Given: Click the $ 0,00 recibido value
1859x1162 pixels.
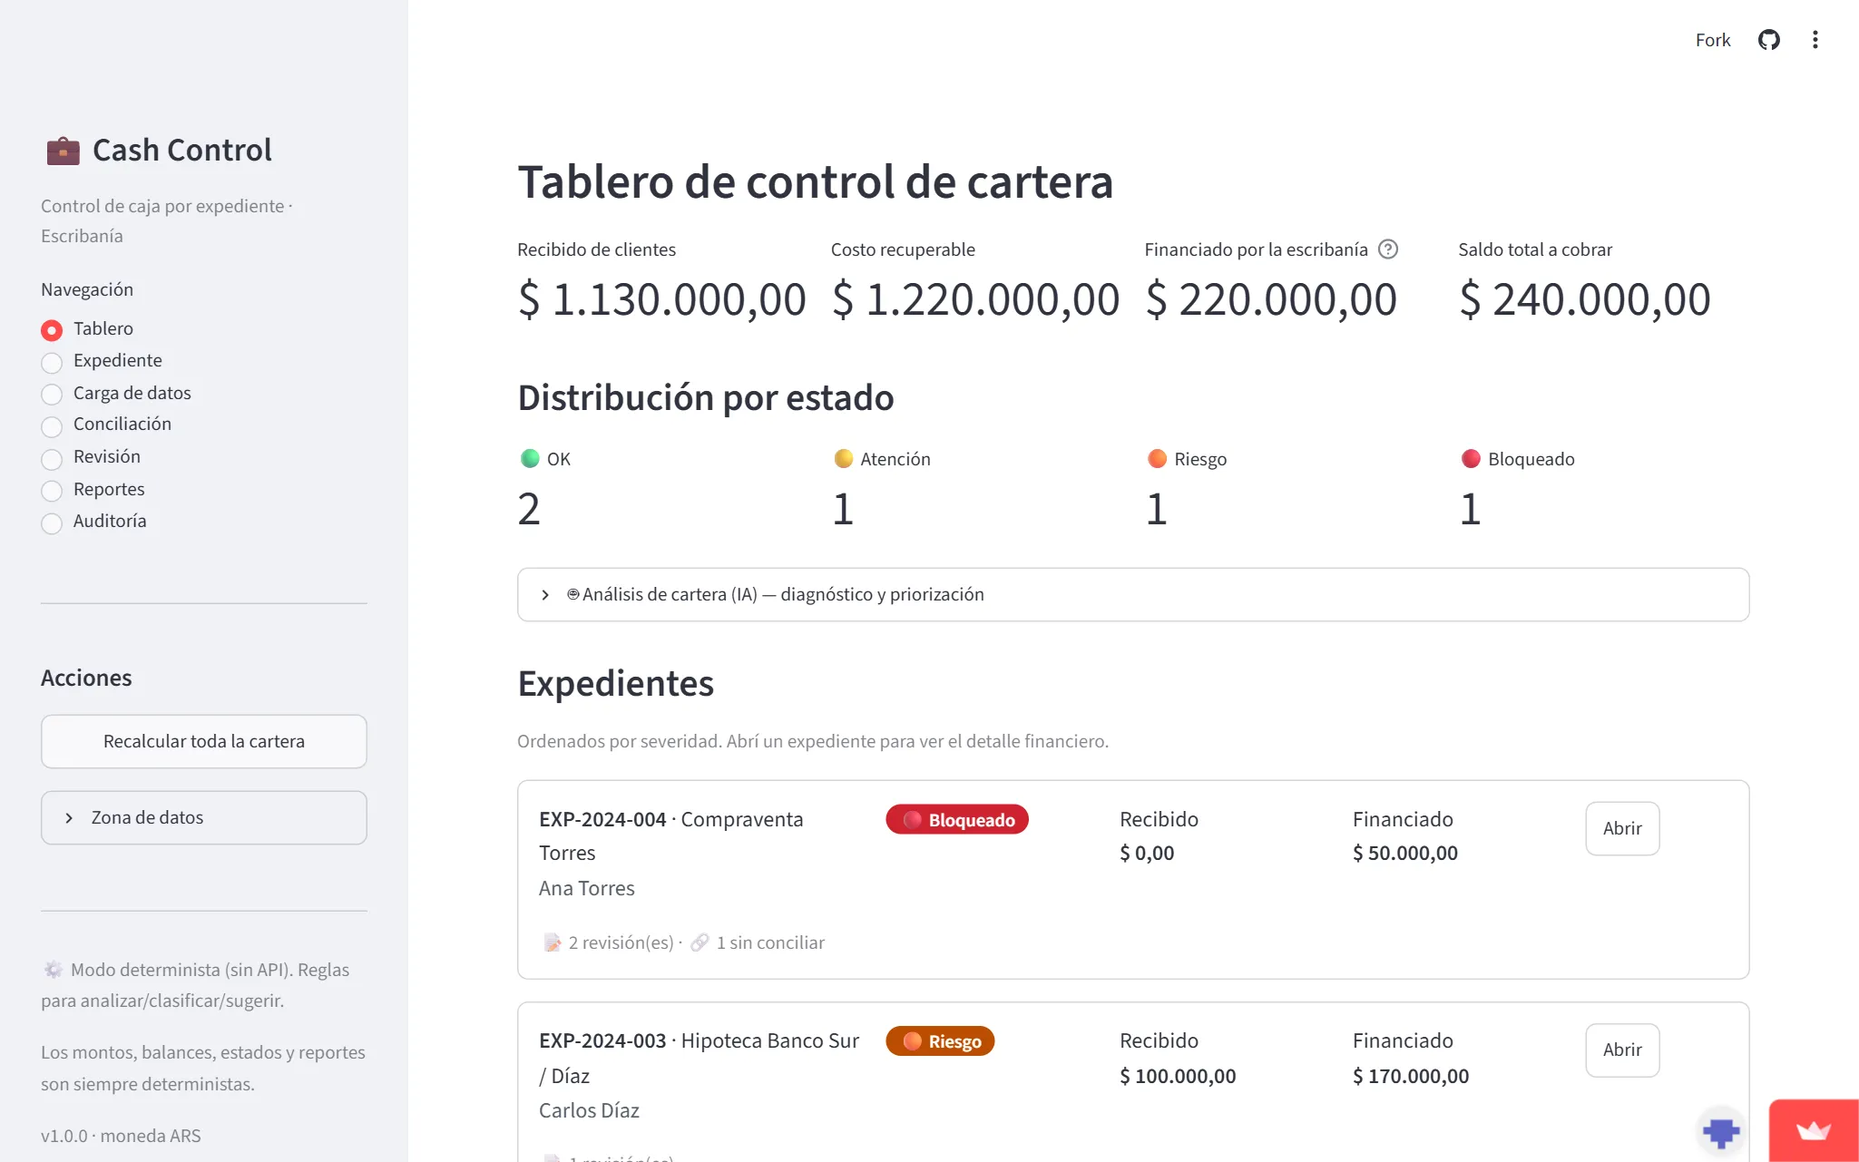Looking at the screenshot, I should click(1147, 854).
